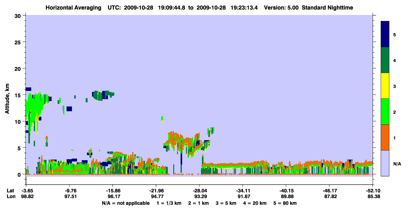Screen dimensions: 414x212
Task: Click the yellow level 3 color swatch
Action: click(x=385, y=86)
